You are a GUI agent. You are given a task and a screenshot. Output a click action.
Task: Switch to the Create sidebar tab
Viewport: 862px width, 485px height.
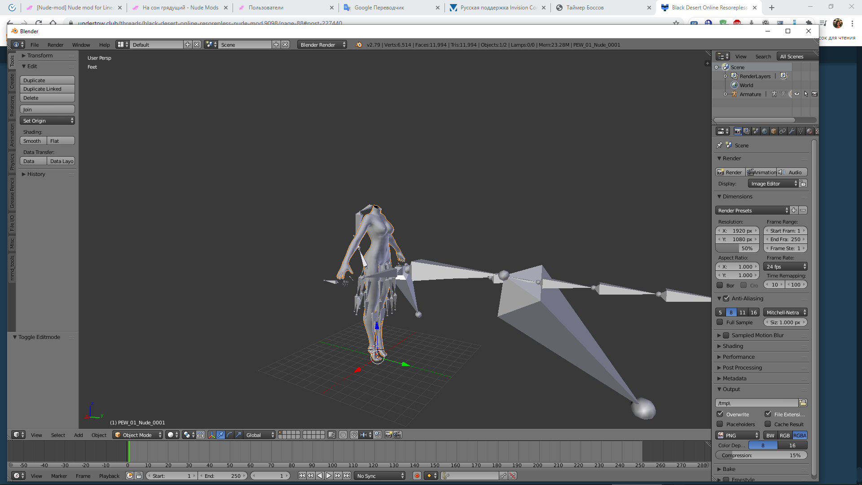click(12, 81)
